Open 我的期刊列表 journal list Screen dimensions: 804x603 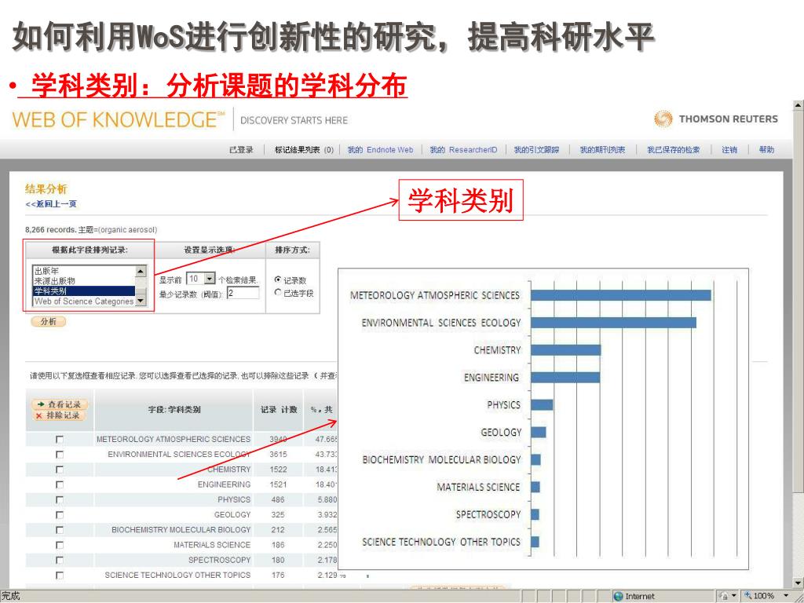click(x=602, y=150)
